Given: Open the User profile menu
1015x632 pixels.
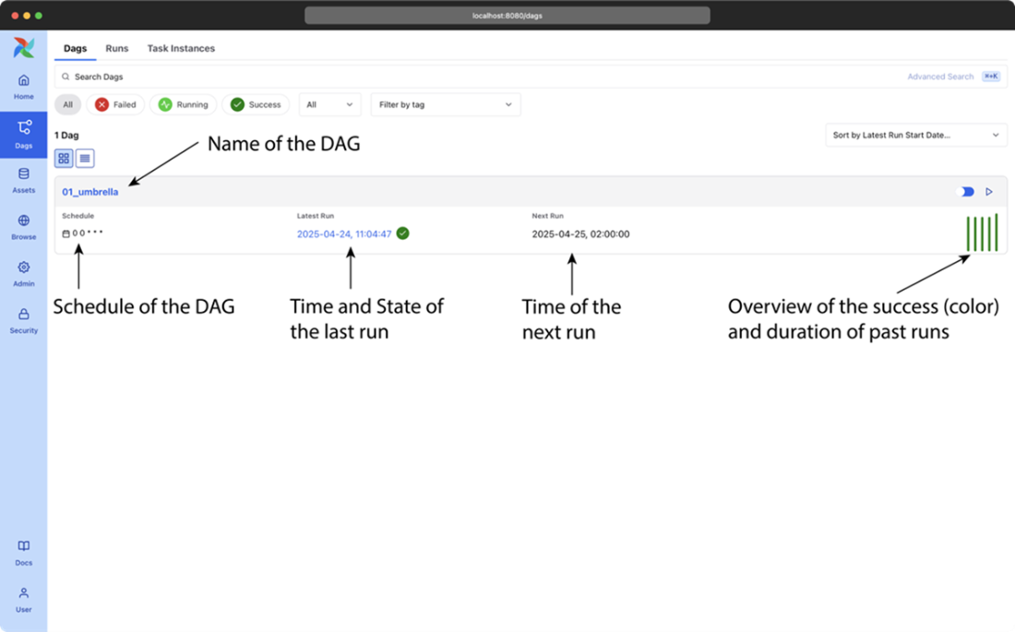Looking at the screenshot, I should point(24,598).
